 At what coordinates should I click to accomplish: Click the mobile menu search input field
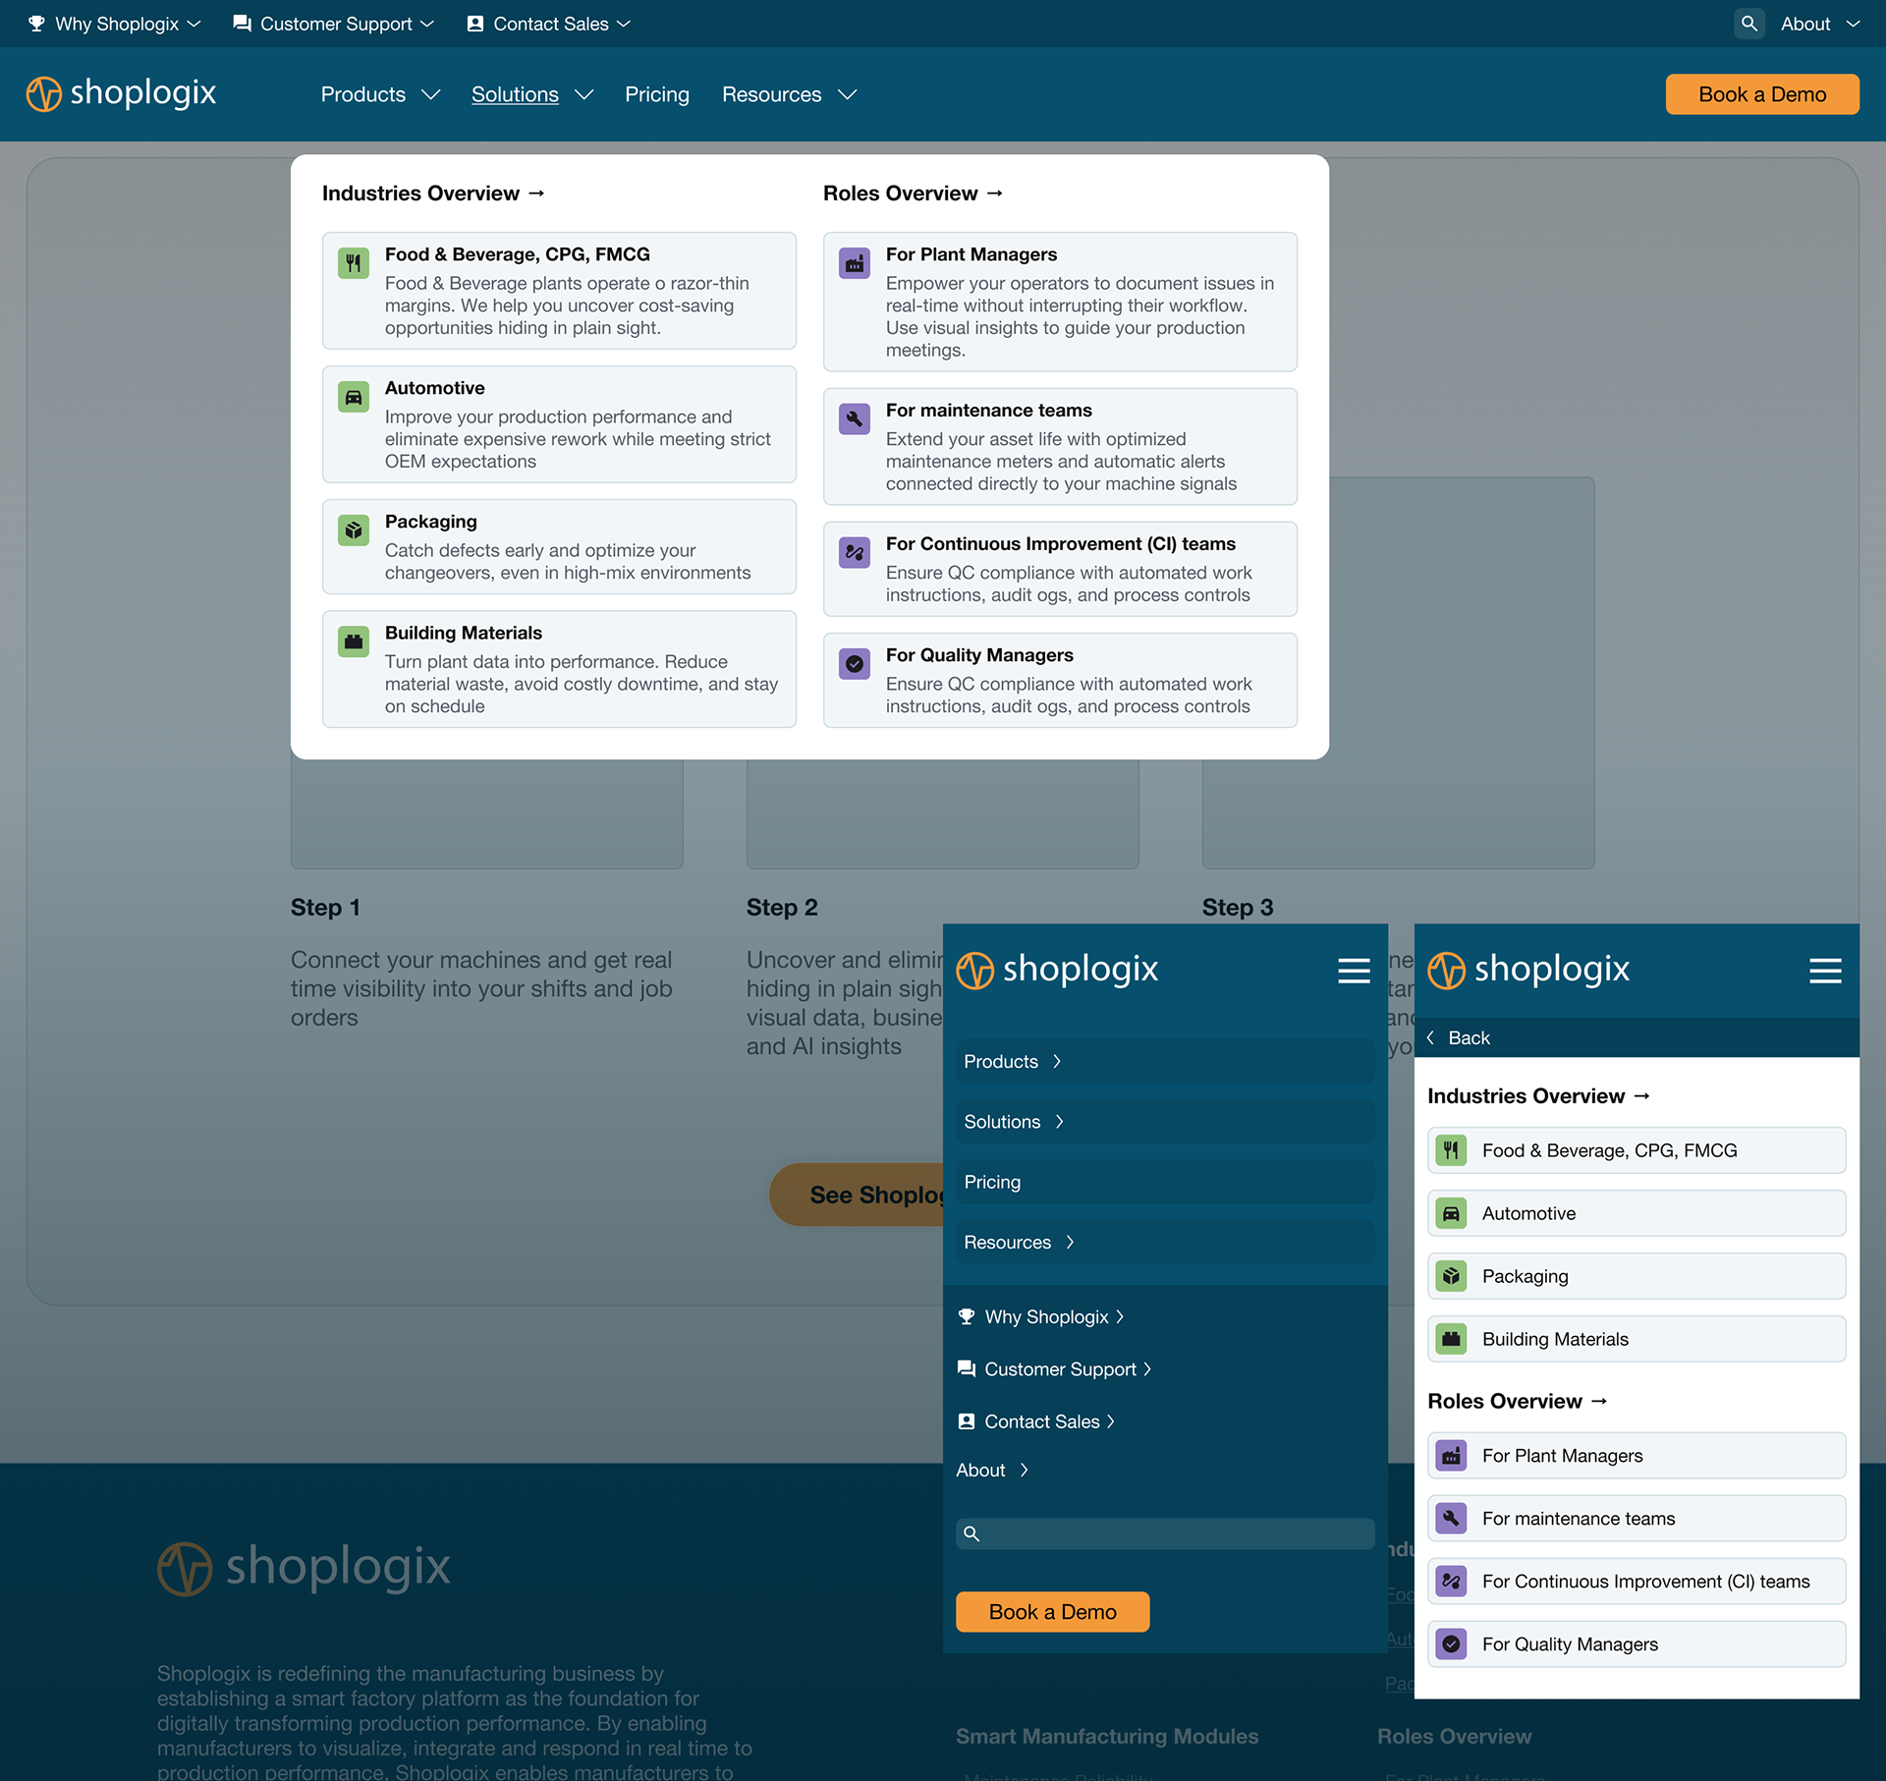coord(1165,1533)
